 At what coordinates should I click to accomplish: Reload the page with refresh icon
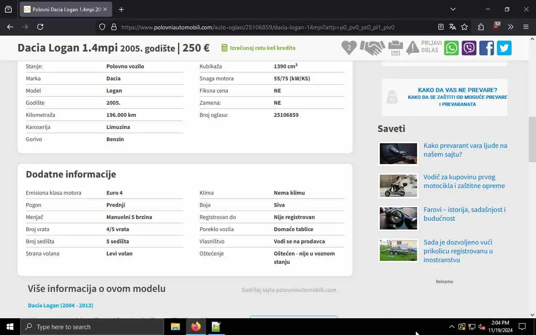pyautogui.click(x=40, y=27)
